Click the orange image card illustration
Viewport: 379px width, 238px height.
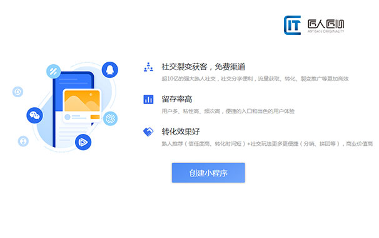point(82,106)
